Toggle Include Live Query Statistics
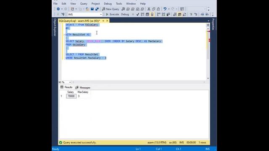This screenshot has width=269, height=151. 164,14
